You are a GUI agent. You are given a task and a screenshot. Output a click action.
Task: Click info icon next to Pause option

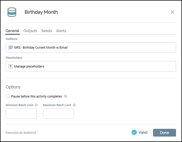tap(65, 96)
